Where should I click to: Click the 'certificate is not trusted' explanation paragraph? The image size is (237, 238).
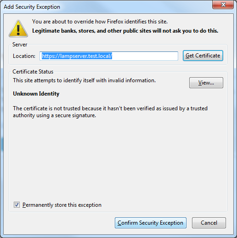(x=110, y=112)
